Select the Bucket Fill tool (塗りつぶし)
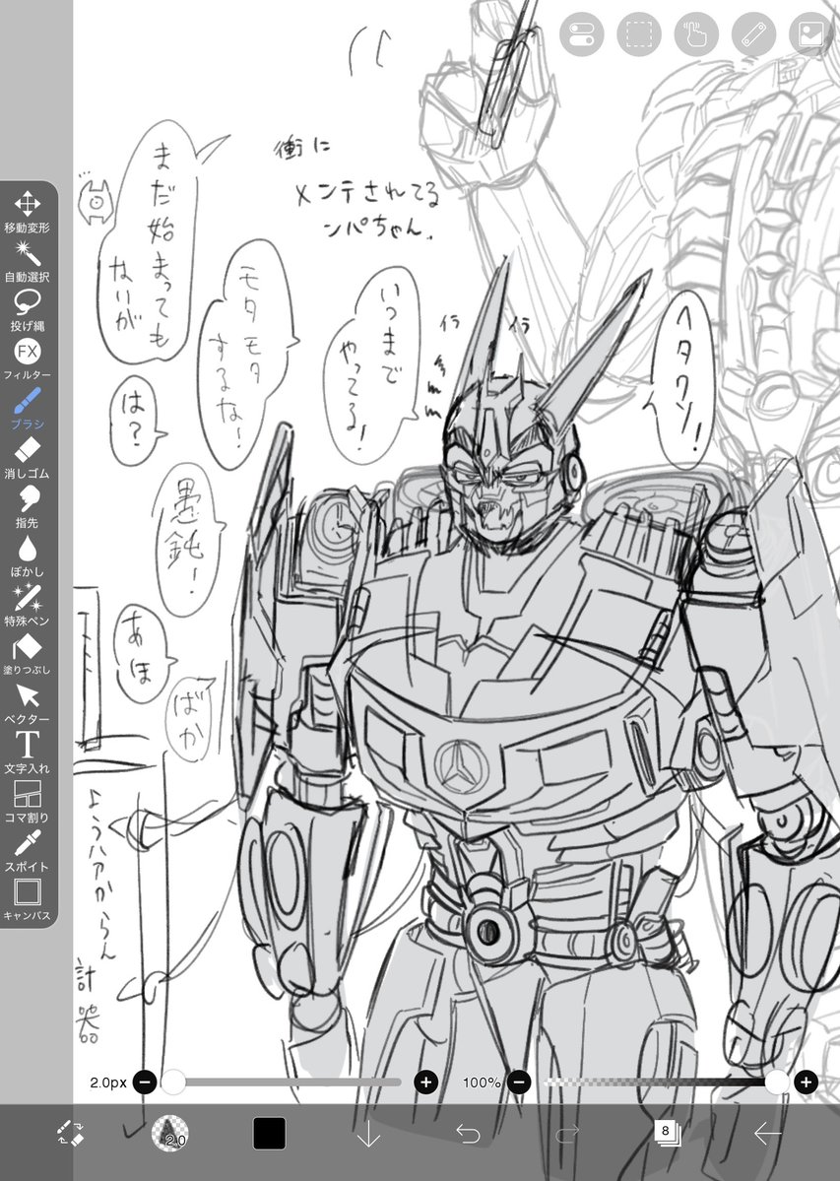 (28, 654)
